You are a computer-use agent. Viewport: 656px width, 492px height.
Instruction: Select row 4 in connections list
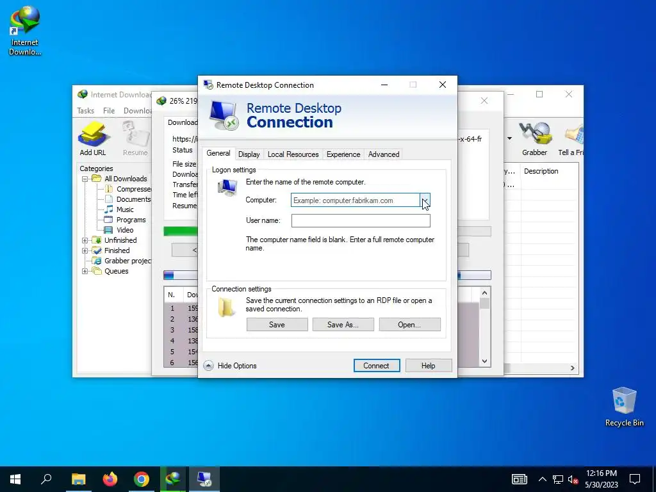(180, 341)
